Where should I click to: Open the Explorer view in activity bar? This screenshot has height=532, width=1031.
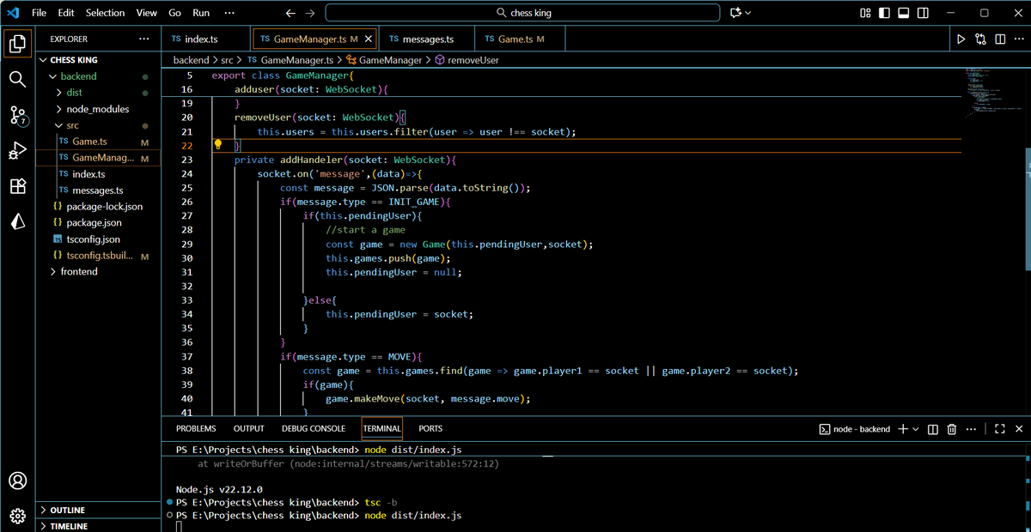point(17,44)
